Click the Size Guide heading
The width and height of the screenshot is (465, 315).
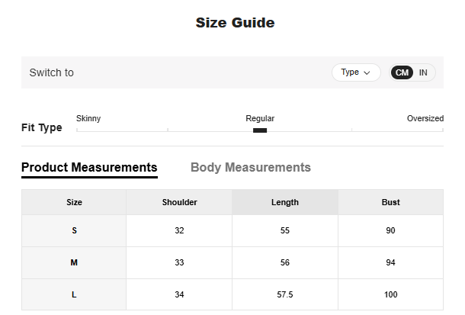pyautogui.click(x=235, y=23)
